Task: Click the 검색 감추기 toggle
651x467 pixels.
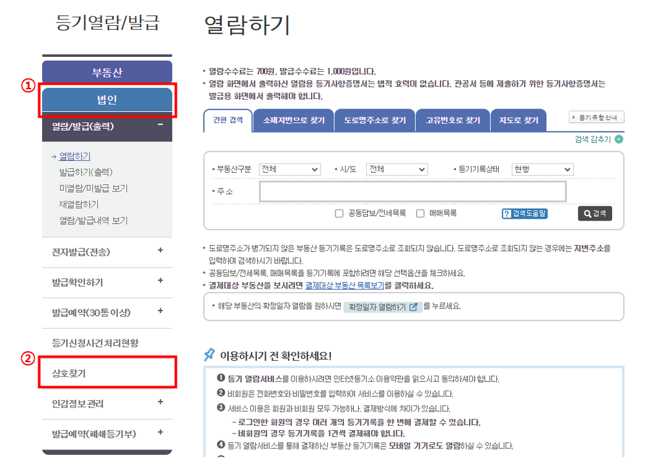Action: tap(599, 139)
